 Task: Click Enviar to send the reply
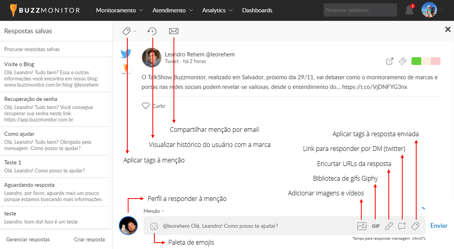pyautogui.click(x=439, y=226)
